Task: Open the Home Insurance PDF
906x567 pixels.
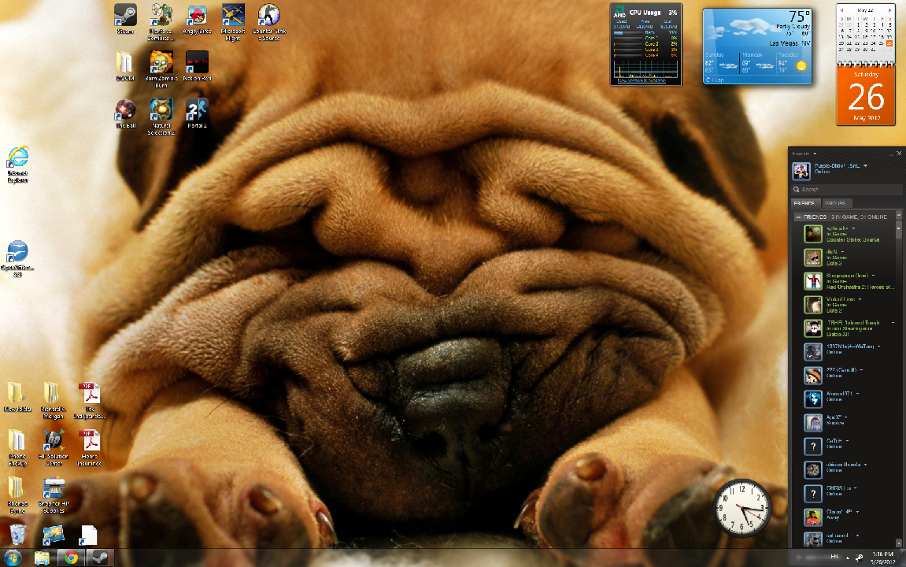Action: pos(90,448)
